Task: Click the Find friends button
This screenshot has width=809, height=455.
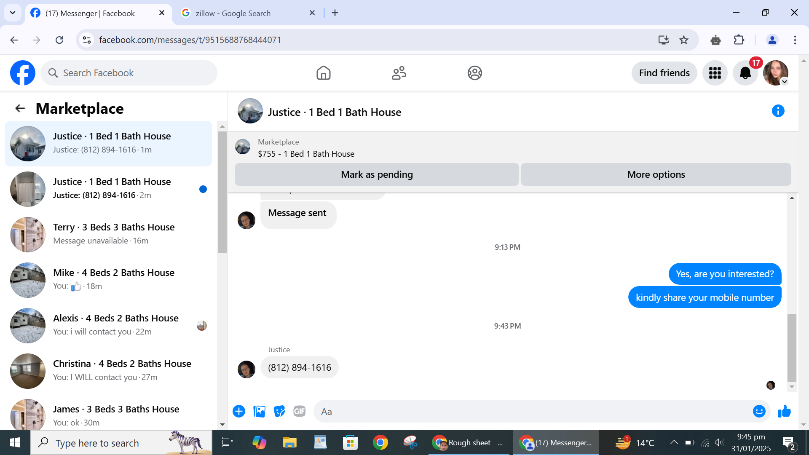Action: 664,73
